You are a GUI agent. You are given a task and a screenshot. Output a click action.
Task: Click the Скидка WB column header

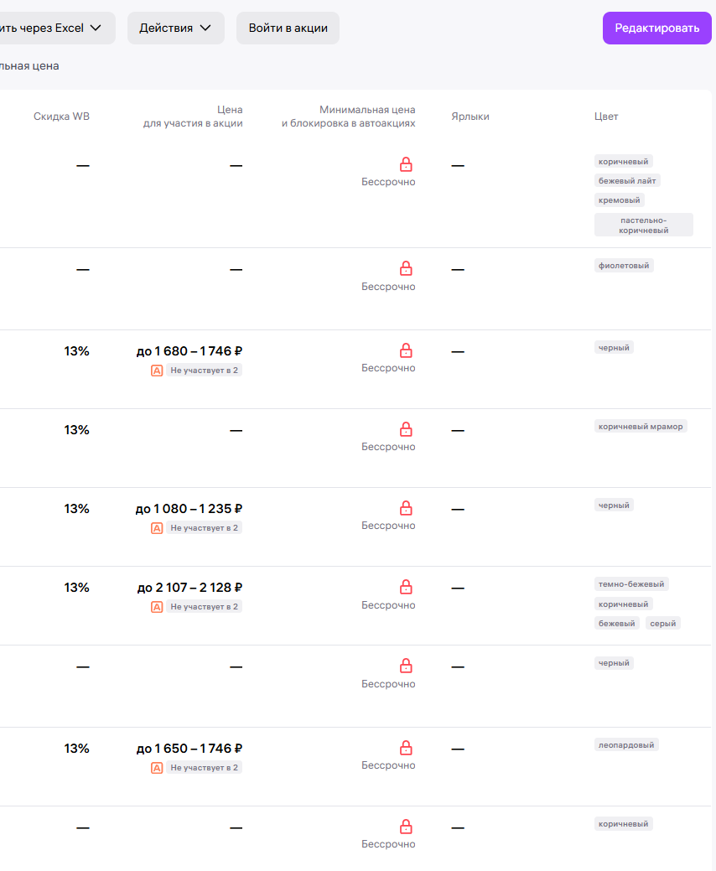coord(61,117)
